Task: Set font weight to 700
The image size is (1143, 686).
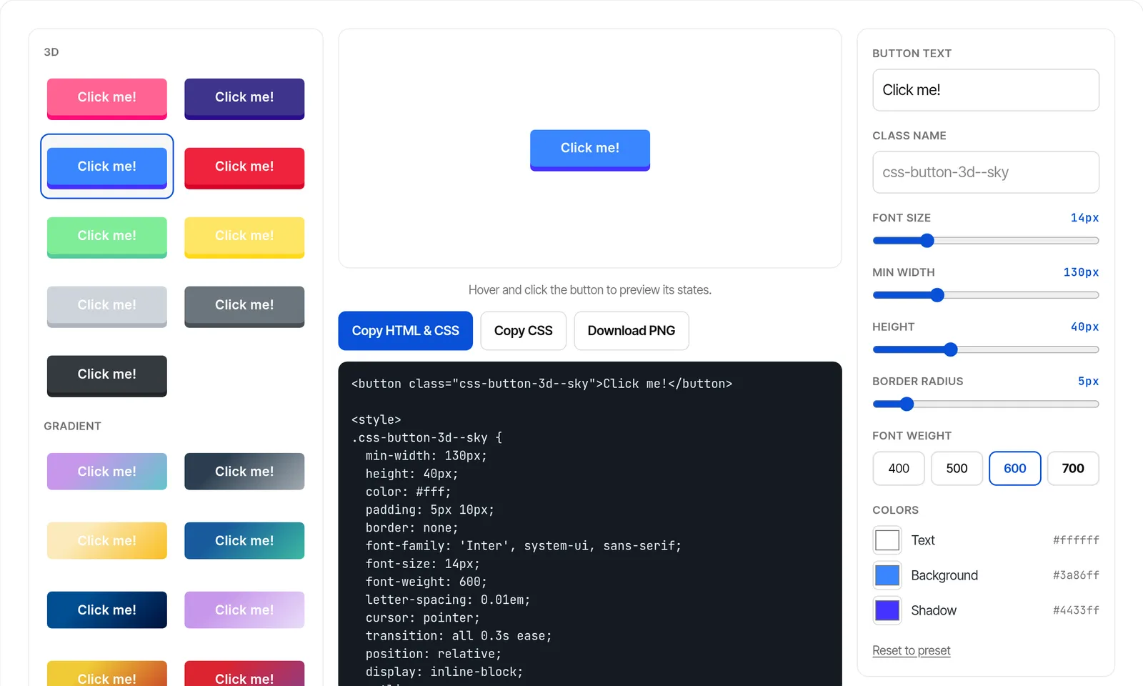Action: coord(1073,469)
